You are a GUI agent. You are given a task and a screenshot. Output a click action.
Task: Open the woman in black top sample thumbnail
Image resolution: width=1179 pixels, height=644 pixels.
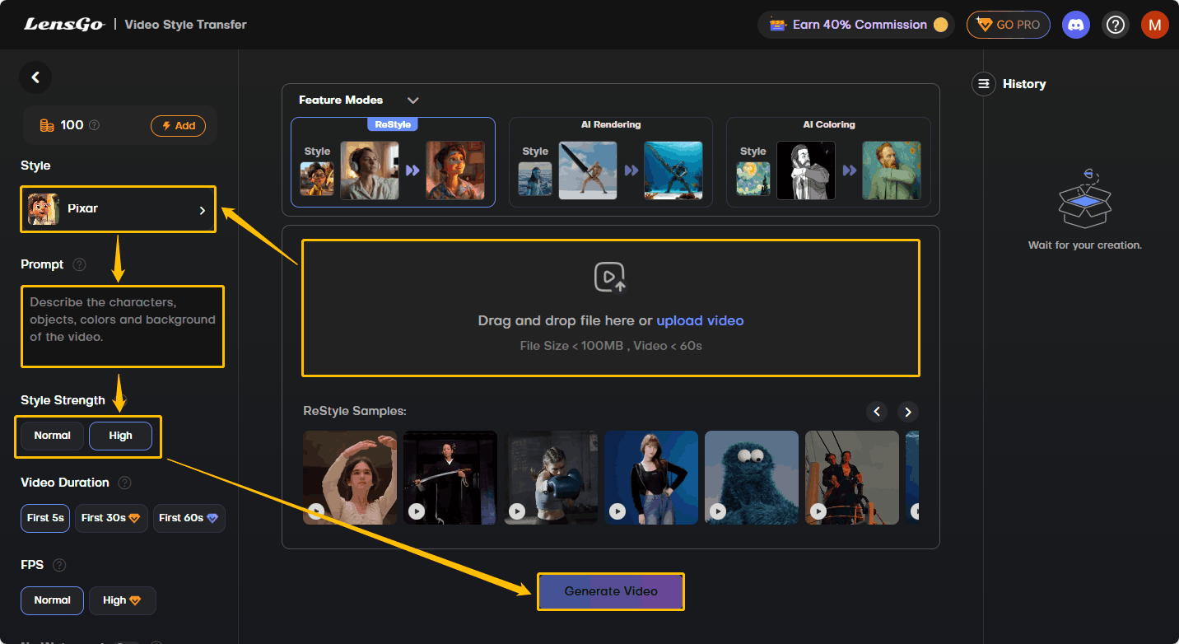tap(651, 478)
